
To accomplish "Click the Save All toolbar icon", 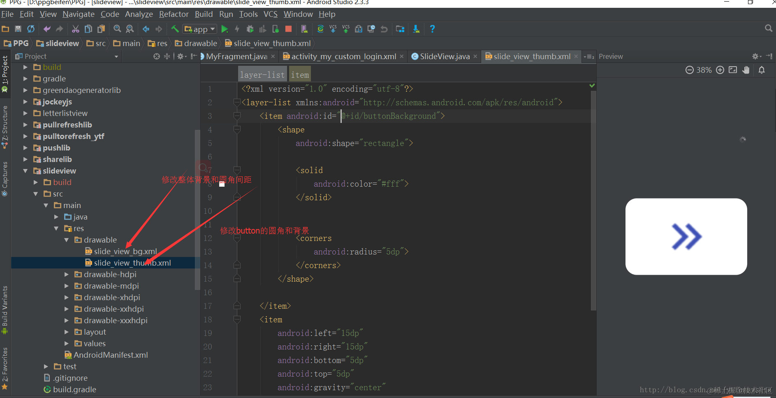I will [18, 29].
